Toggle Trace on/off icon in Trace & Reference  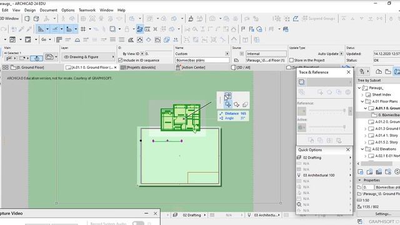pyautogui.click(x=302, y=82)
